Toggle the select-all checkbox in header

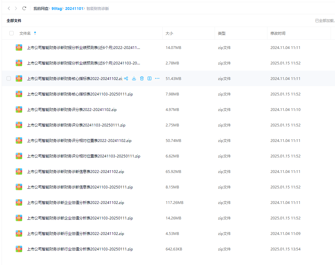(x=11, y=33)
